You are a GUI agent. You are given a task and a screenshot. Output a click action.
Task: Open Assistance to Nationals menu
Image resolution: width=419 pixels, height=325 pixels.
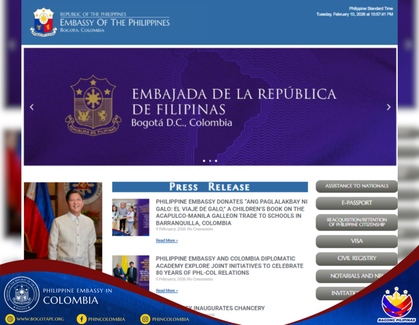[x=356, y=186]
